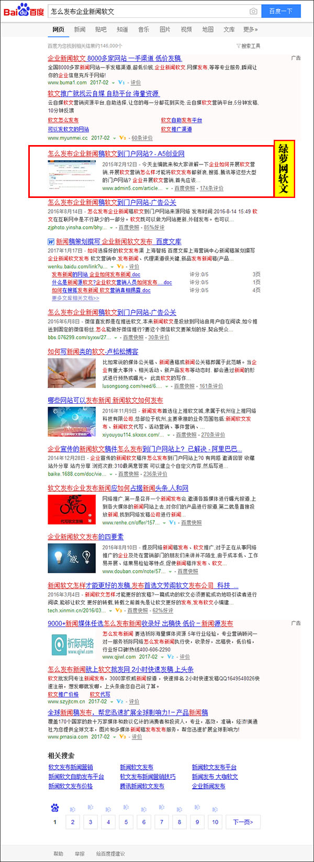Open 软文推广价格 sub-link under 软文批发网
Image resolution: width=314 pixels, height=862 pixels.
coord(63,694)
